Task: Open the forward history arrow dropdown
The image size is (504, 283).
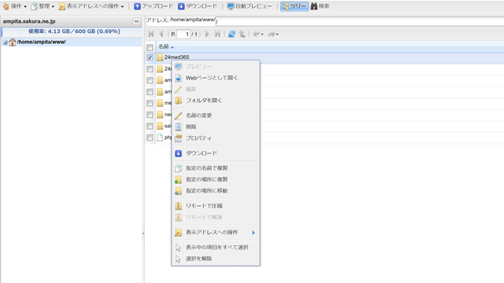Action: (273, 34)
